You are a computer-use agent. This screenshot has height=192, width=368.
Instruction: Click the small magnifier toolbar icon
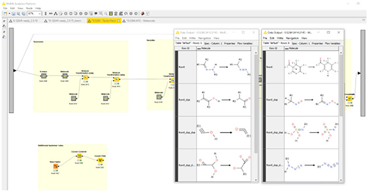pyautogui.click(x=106, y=14)
